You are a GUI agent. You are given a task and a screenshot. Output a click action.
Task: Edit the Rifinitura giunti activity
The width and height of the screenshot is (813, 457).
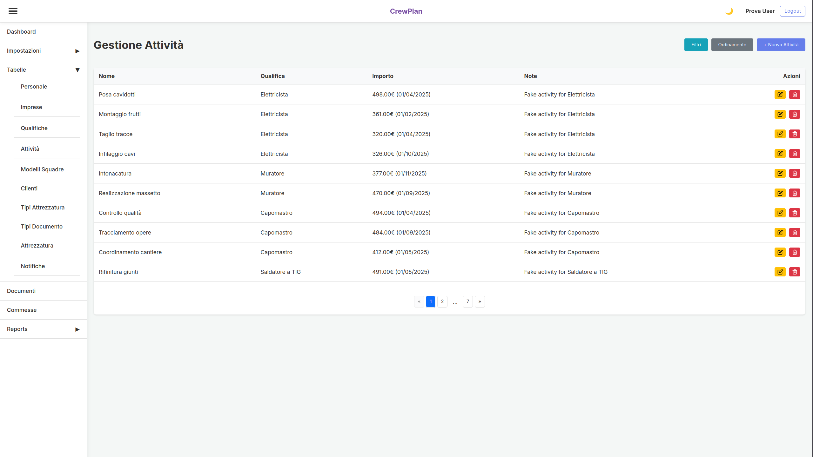click(780, 272)
